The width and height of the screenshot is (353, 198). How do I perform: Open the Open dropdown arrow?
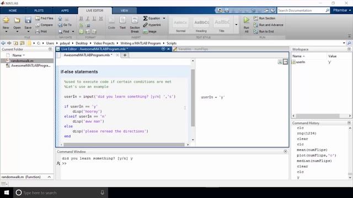click(17, 32)
